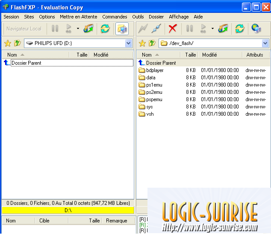This screenshot has width=271, height=234.
Task: Refresh the local pane file list
Action: click(105, 28)
